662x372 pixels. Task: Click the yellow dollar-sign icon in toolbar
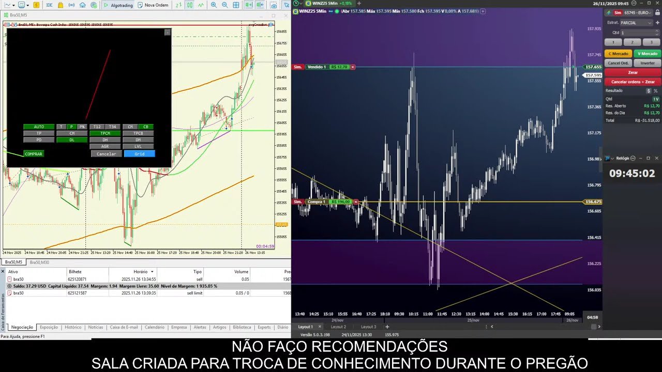coord(36,5)
